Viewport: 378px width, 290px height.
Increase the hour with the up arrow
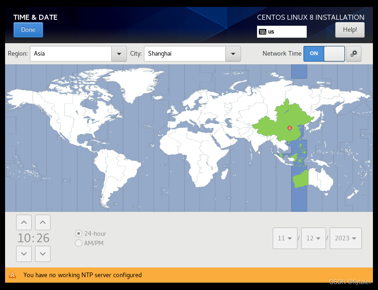click(x=24, y=222)
